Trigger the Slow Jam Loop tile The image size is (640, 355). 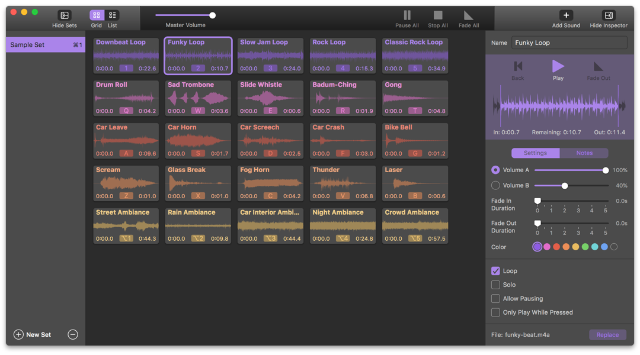270,56
